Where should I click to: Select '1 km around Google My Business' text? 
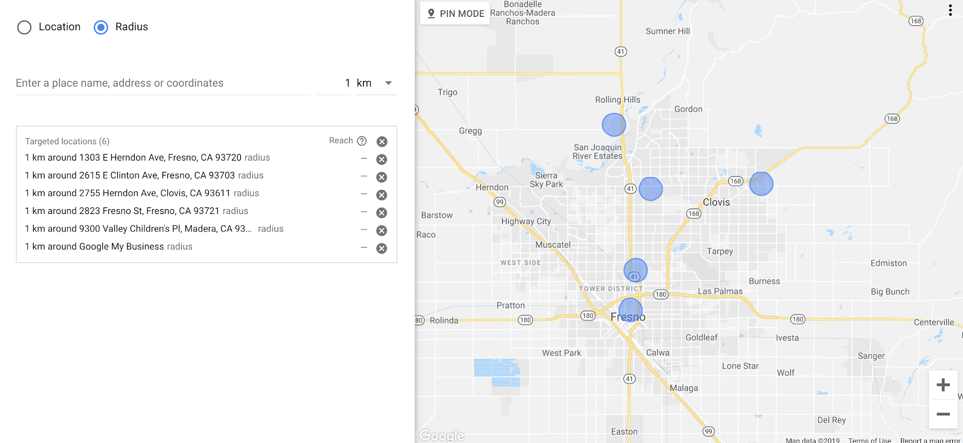click(109, 246)
